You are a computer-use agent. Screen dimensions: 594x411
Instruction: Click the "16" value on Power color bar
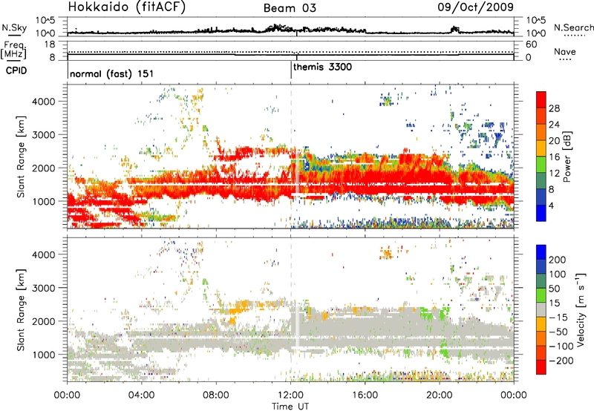pyautogui.click(x=554, y=157)
